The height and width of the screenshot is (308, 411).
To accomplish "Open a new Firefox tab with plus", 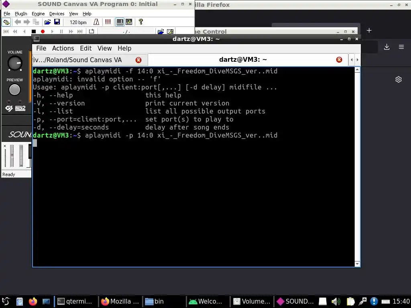I will coord(369,30).
